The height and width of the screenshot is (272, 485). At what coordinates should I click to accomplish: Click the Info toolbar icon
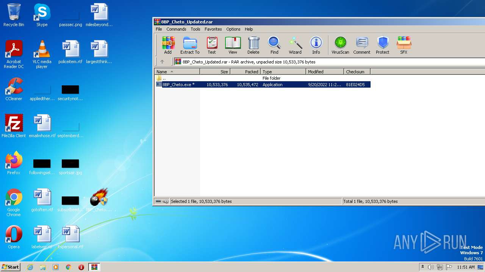pyautogui.click(x=316, y=45)
